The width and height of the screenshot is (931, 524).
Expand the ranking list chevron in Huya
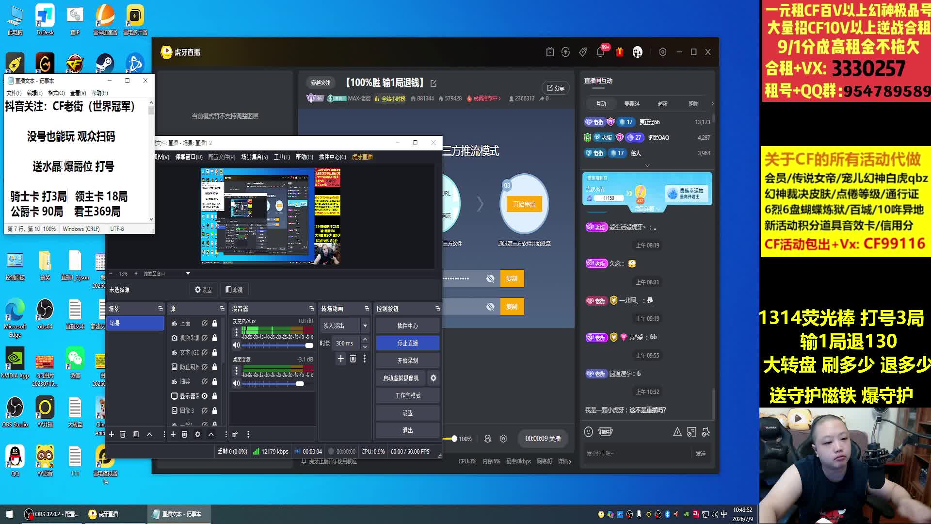(x=647, y=165)
